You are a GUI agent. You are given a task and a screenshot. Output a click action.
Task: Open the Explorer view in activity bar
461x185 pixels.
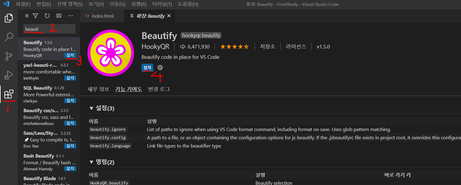[9, 18]
